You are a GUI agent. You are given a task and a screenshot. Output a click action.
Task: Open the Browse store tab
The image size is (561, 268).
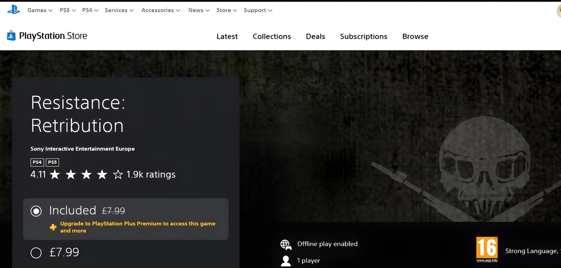(415, 36)
